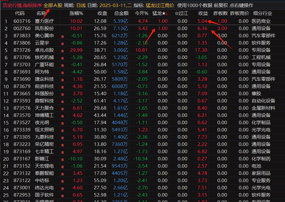Sort the table by 涨幅% column
Image resolution: width=285 pixels, height=202 pixels.
76,13
